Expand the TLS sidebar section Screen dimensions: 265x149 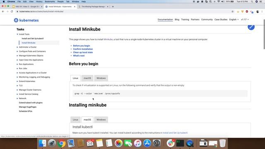pos(17,86)
